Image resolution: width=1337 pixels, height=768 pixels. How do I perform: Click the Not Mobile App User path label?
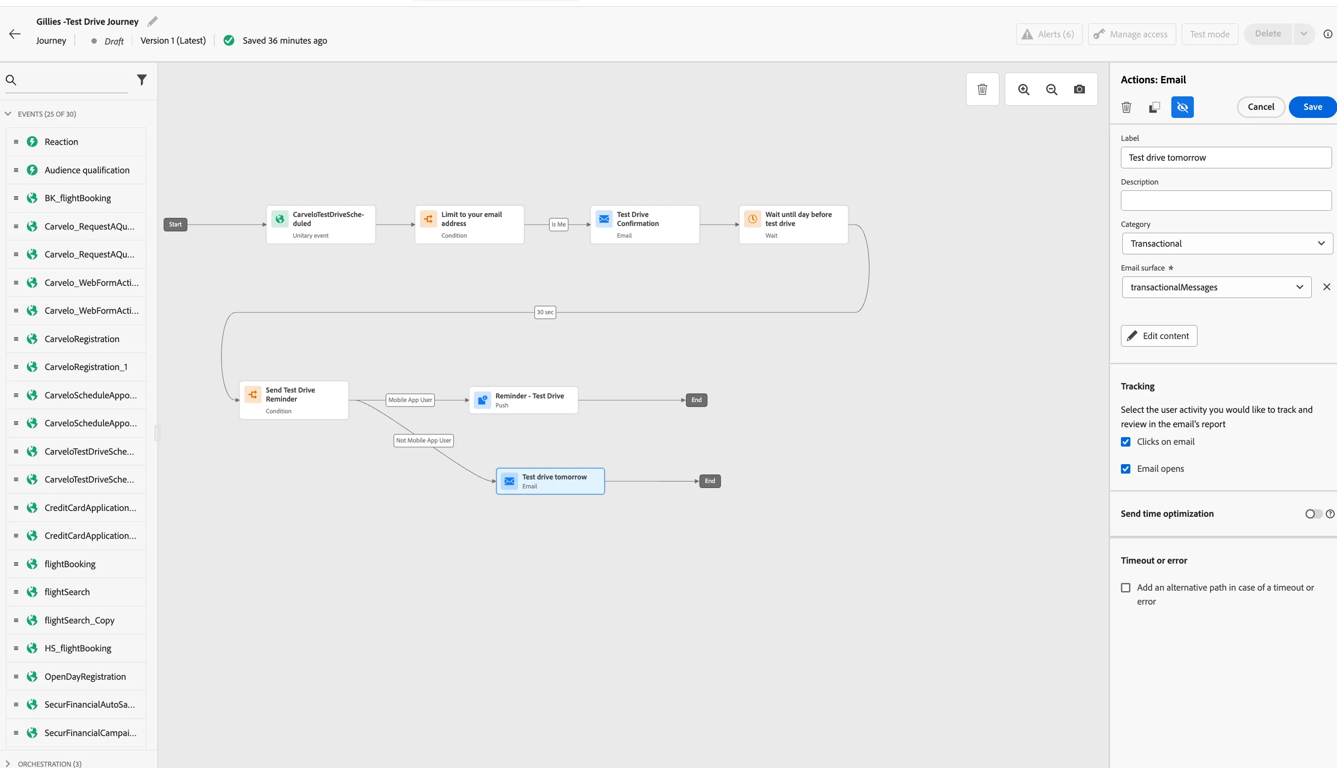pyautogui.click(x=424, y=440)
